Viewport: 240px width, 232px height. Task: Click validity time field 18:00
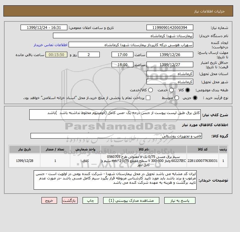pyautogui.click(x=122, y=64)
